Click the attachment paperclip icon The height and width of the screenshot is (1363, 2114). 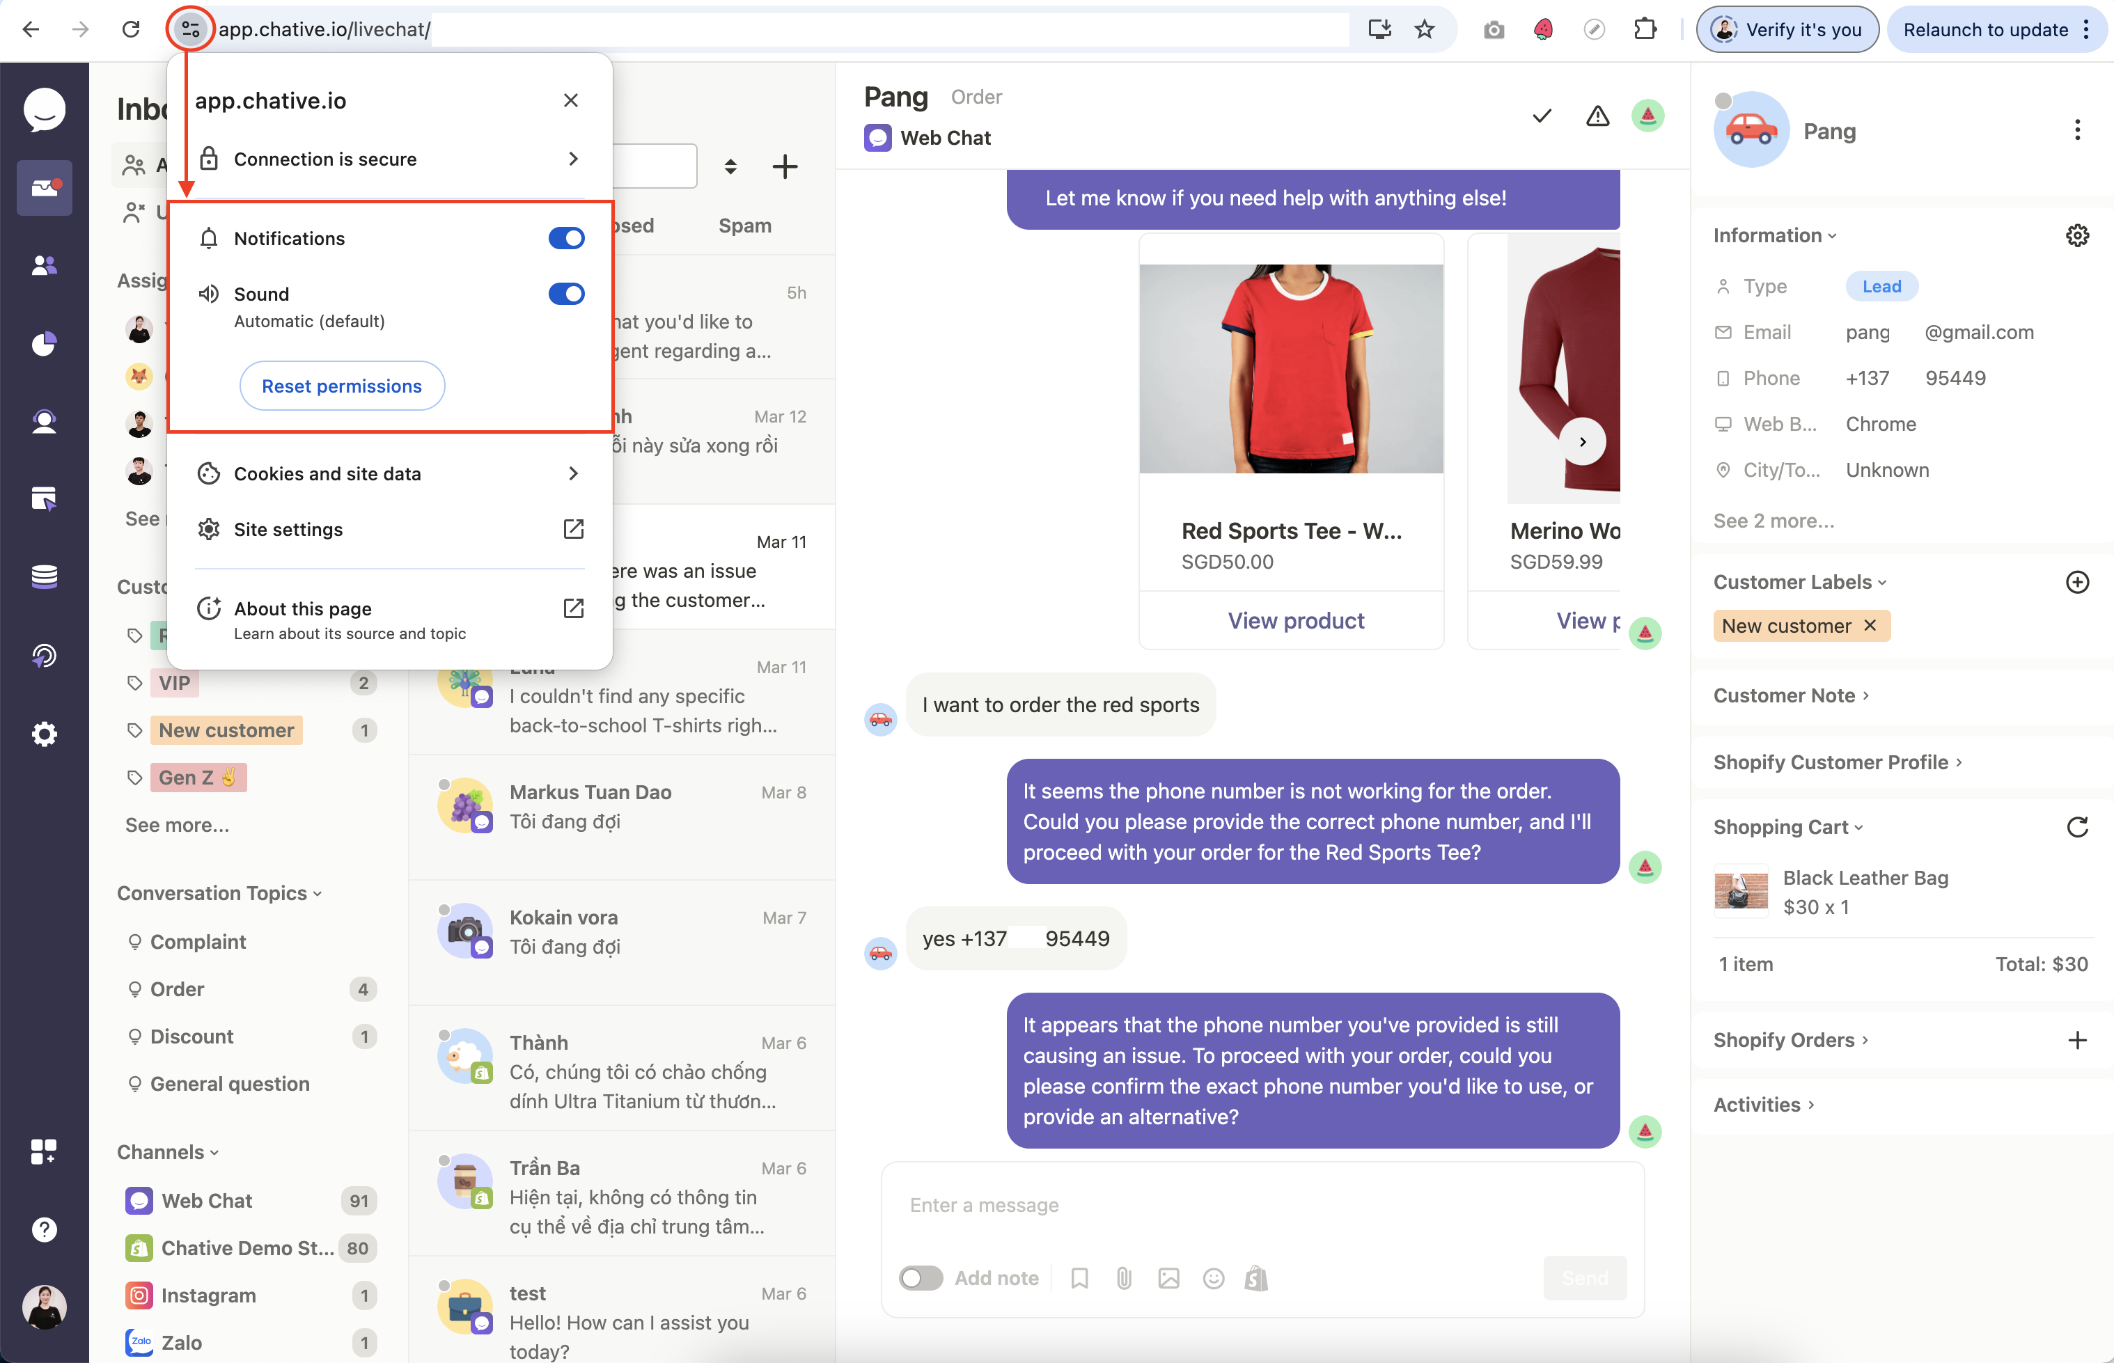pyautogui.click(x=1123, y=1278)
